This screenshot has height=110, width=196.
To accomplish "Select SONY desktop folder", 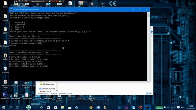I will coord(5,31).
